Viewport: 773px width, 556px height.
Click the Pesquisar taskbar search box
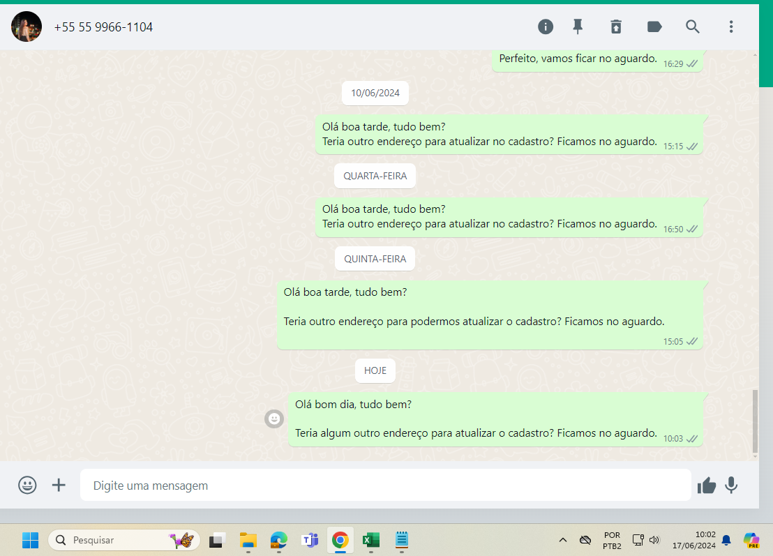click(x=124, y=540)
